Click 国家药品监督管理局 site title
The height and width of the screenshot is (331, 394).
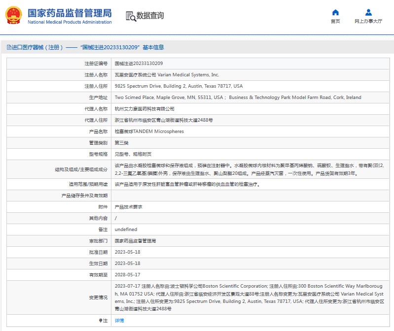click(x=70, y=13)
